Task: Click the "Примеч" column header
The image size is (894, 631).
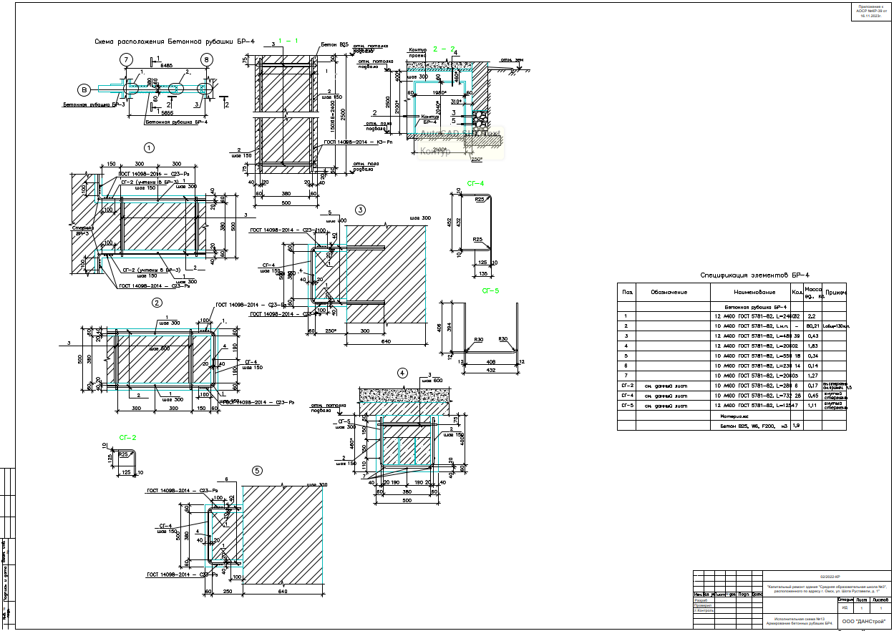Action: coord(835,292)
